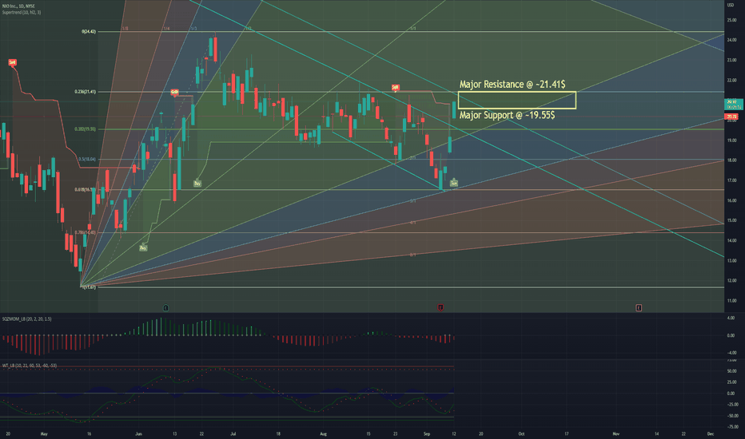Screen dimensions: 745x439
Task: Click the Buy signal label in early June
Action: 143,247
